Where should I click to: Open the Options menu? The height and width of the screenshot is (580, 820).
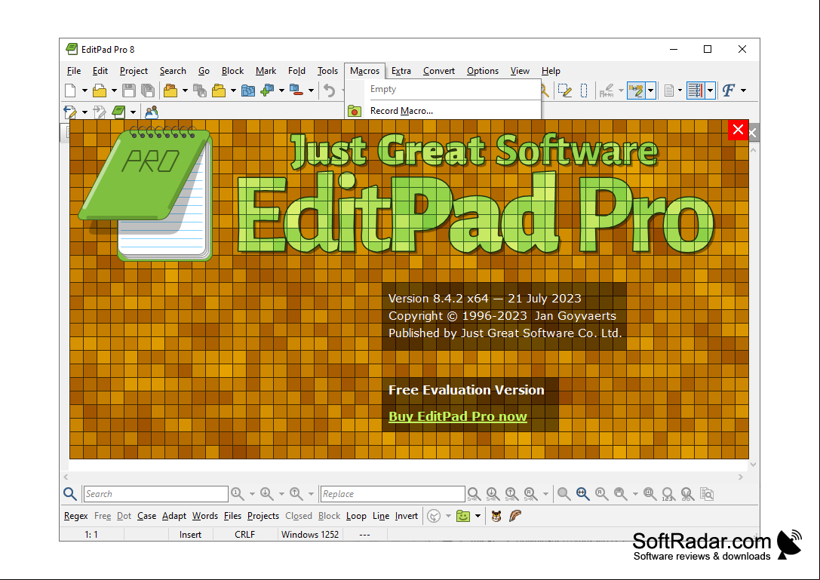pyautogui.click(x=483, y=71)
